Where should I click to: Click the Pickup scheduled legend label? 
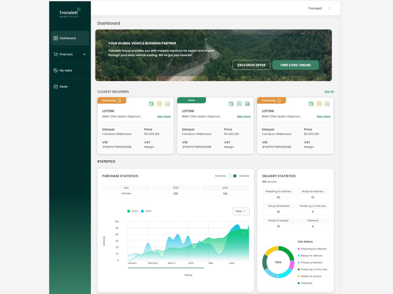coord(312,263)
